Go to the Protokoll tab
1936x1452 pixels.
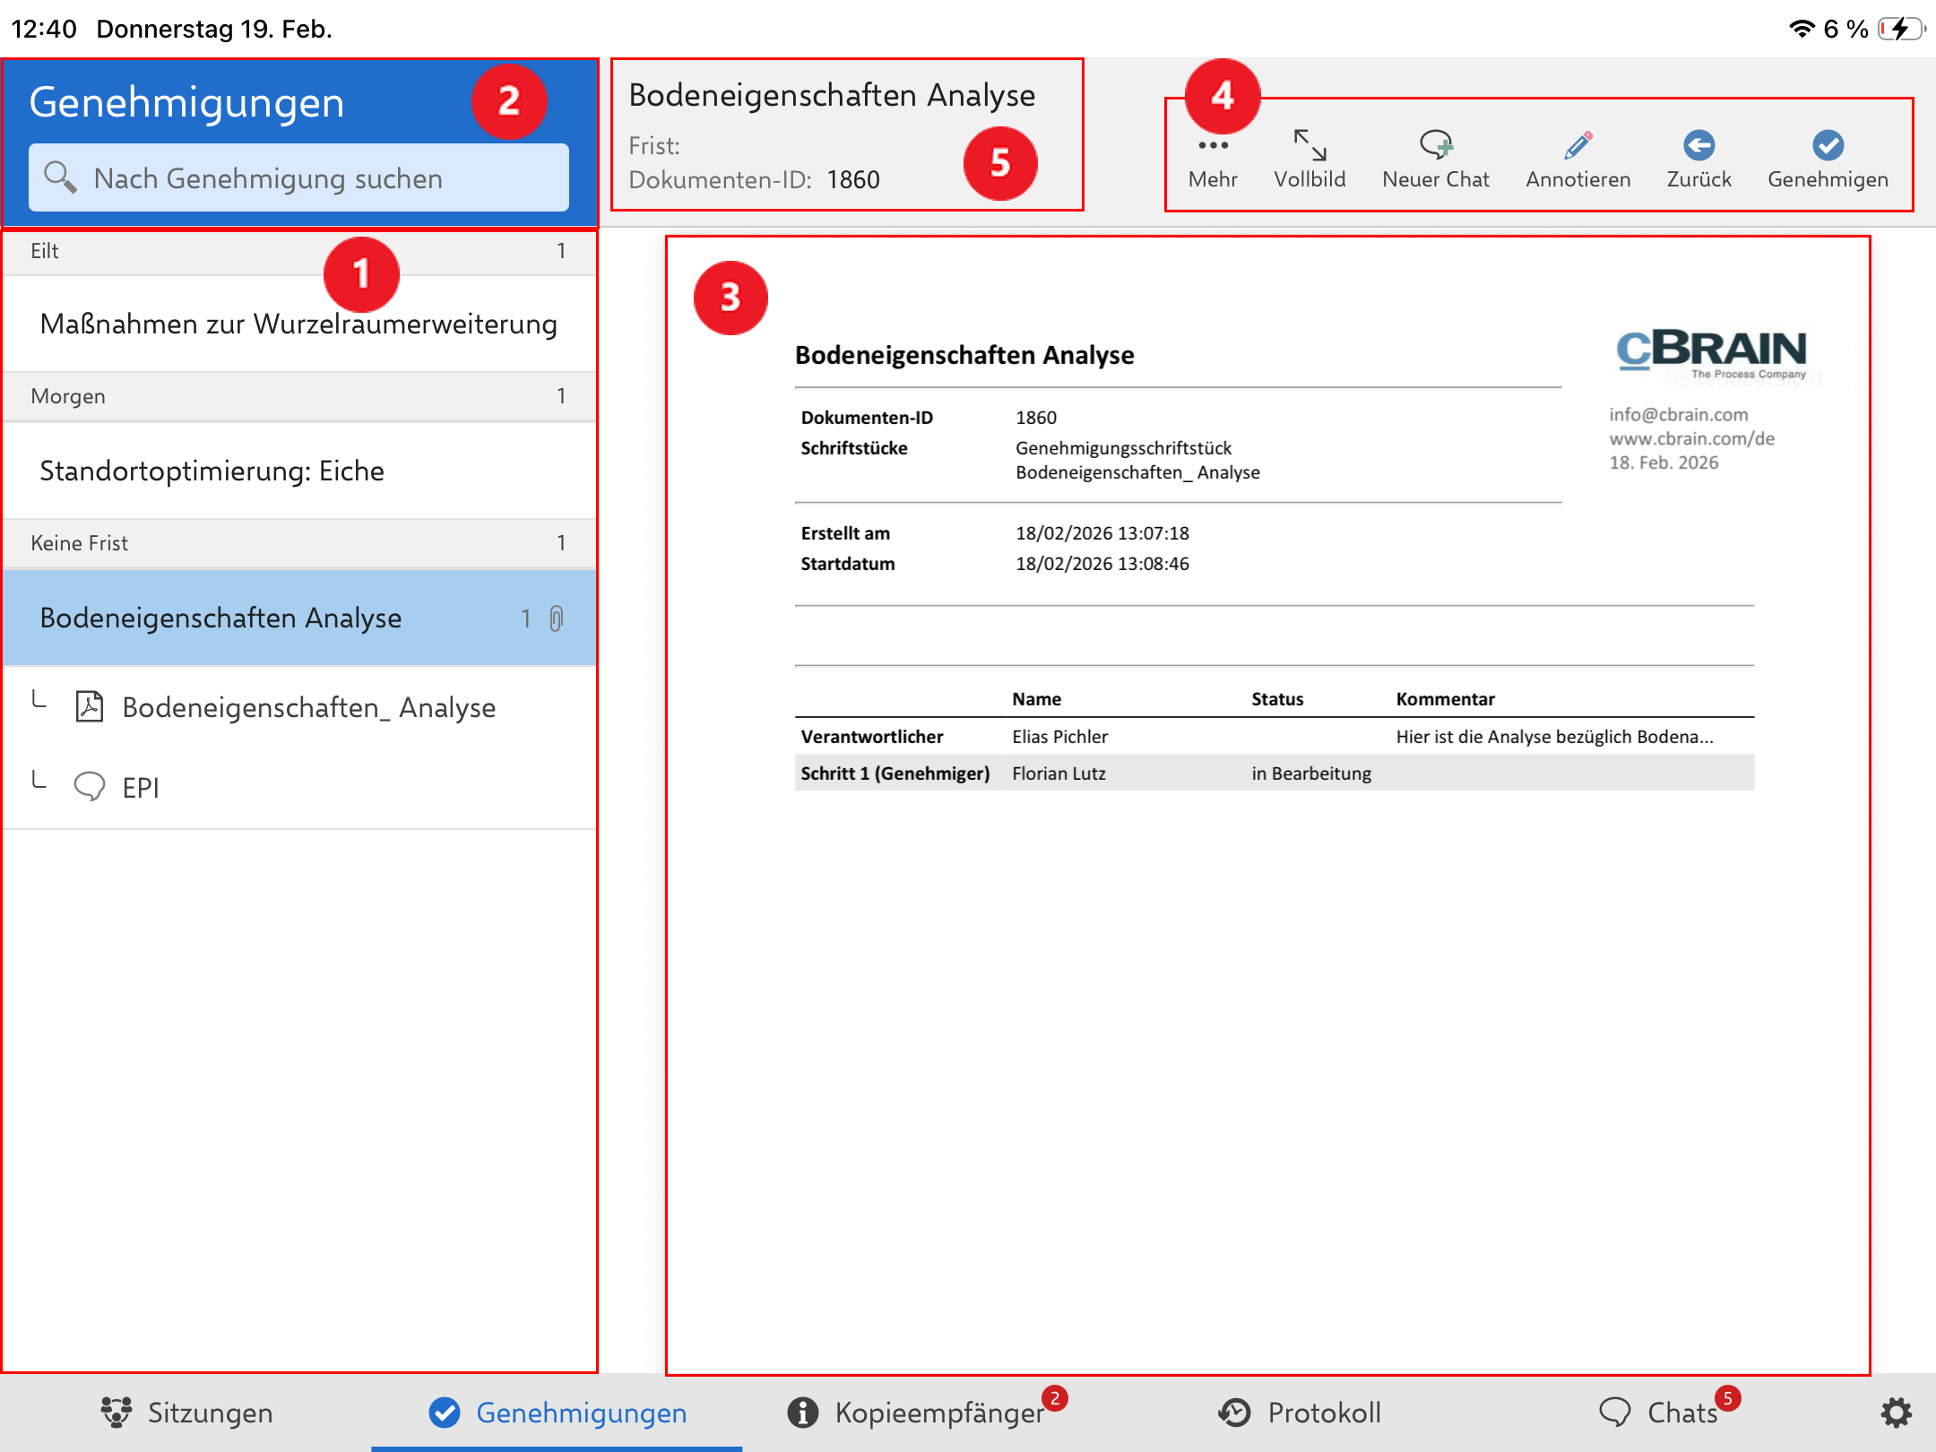[x=1301, y=1413]
